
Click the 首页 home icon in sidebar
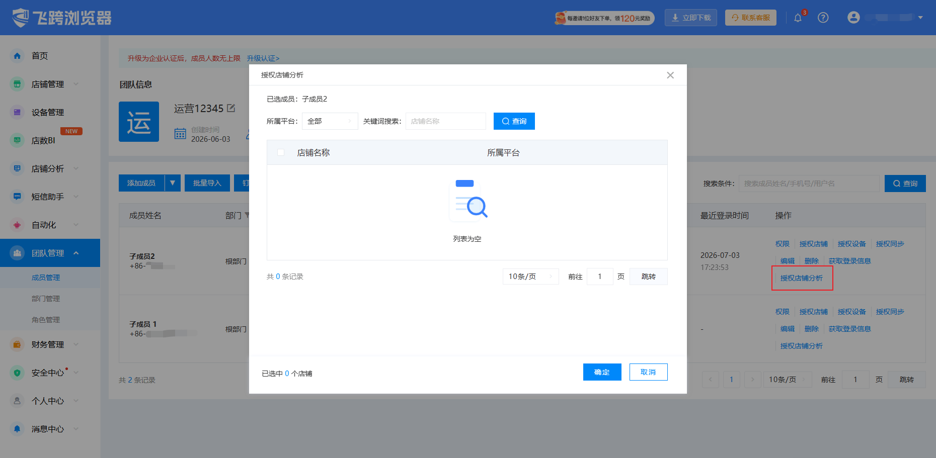click(17, 56)
